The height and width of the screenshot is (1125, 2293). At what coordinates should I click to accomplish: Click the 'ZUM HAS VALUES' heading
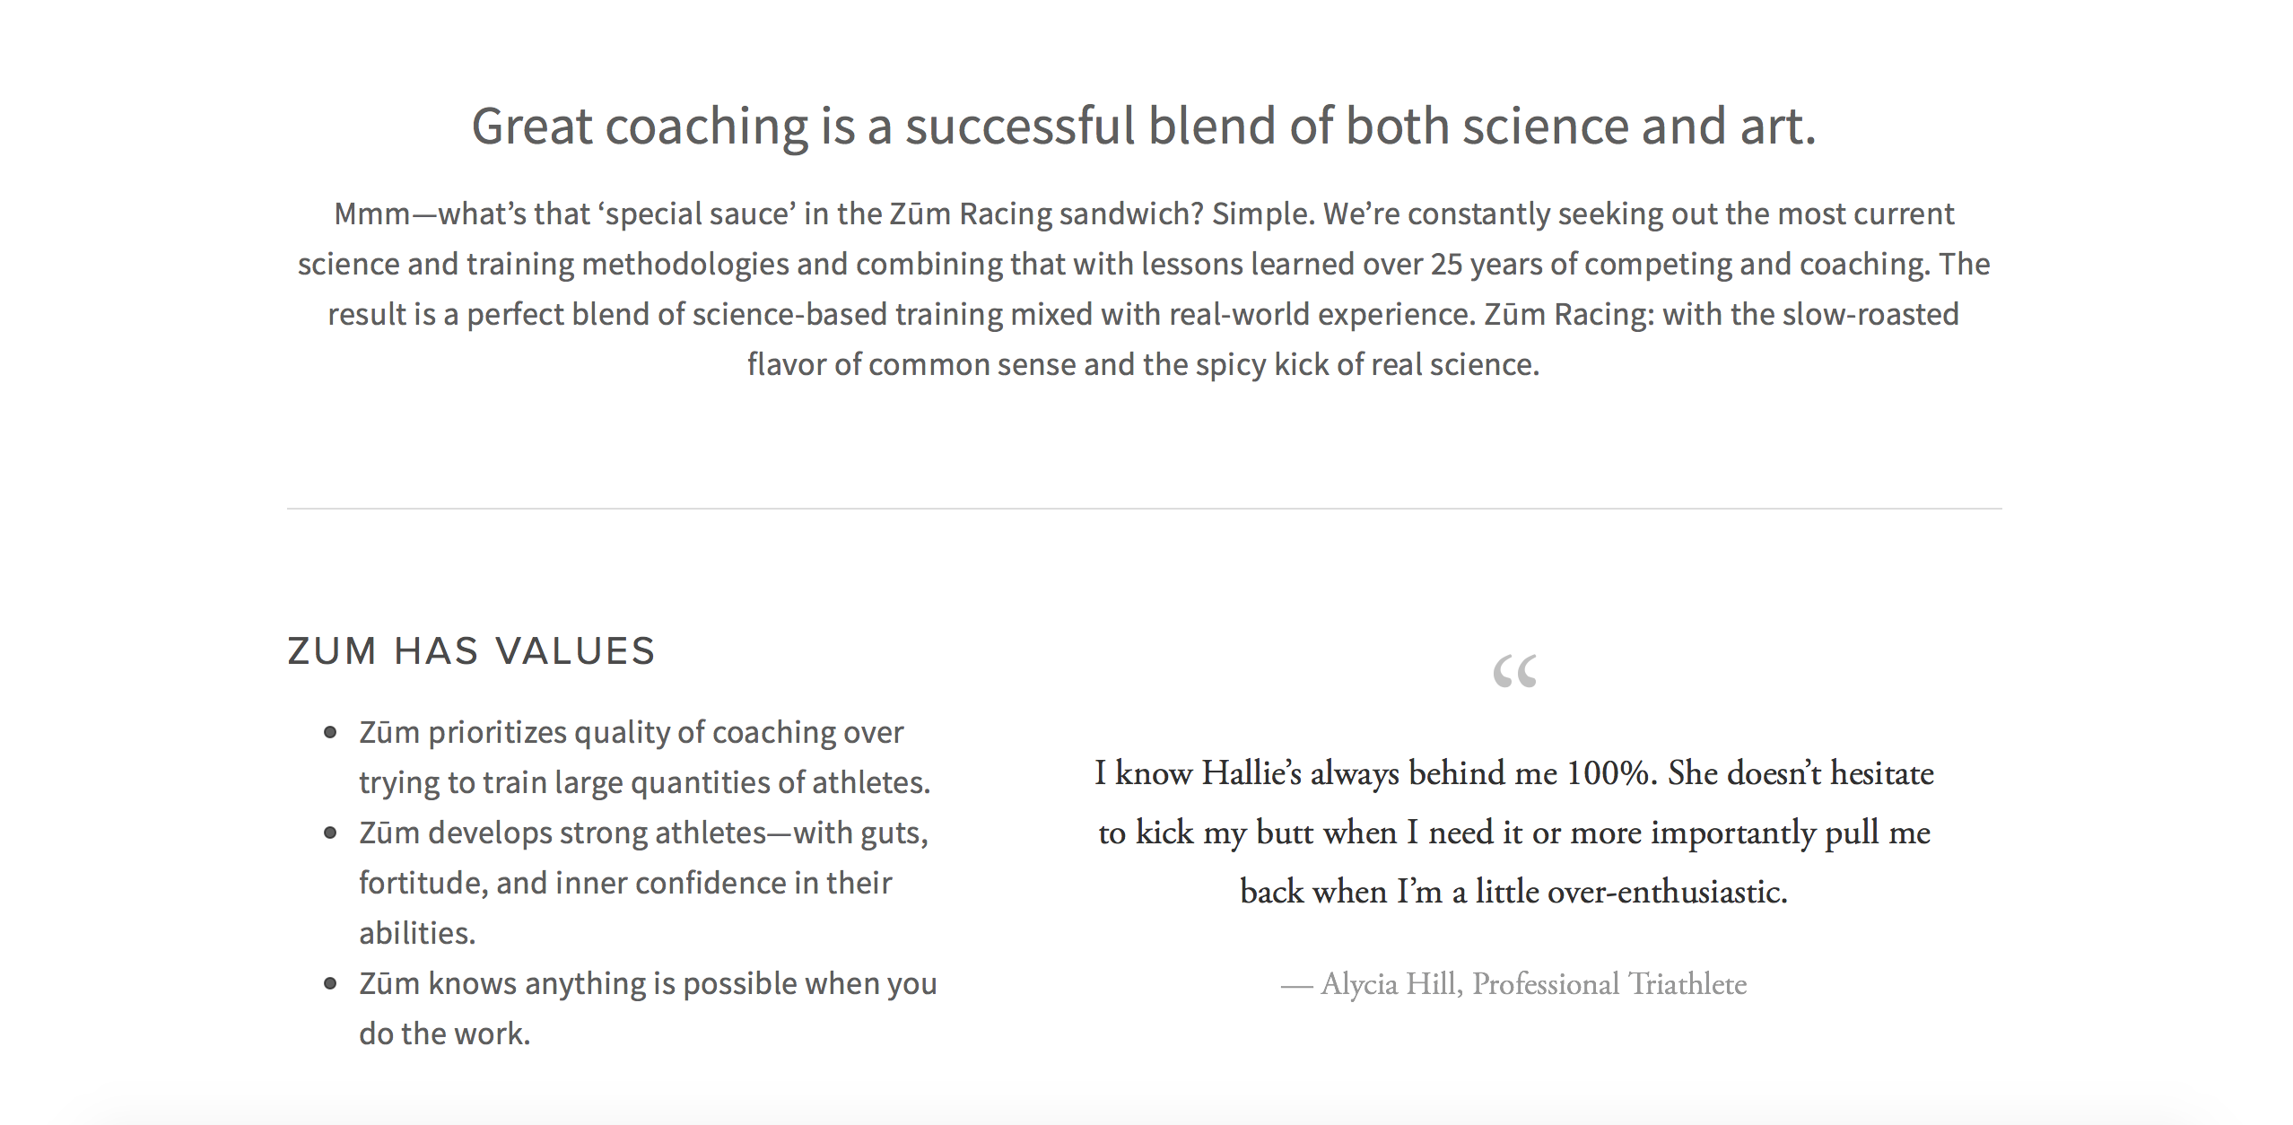471,651
